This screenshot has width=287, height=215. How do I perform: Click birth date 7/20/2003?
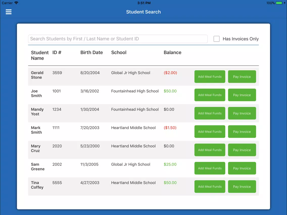(90, 128)
